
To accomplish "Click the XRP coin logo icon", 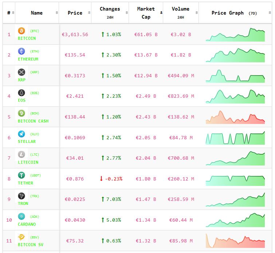I will point(21,72).
